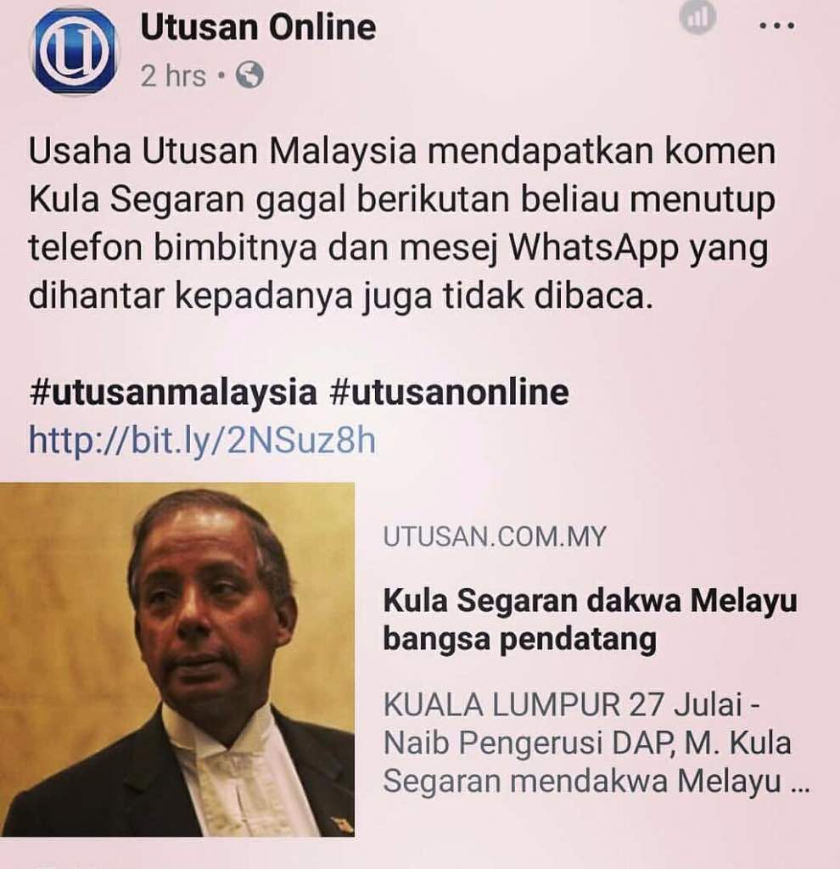The width and height of the screenshot is (840, 869).
Task: Open the Utusan Online page name
Action: point(258,28)
